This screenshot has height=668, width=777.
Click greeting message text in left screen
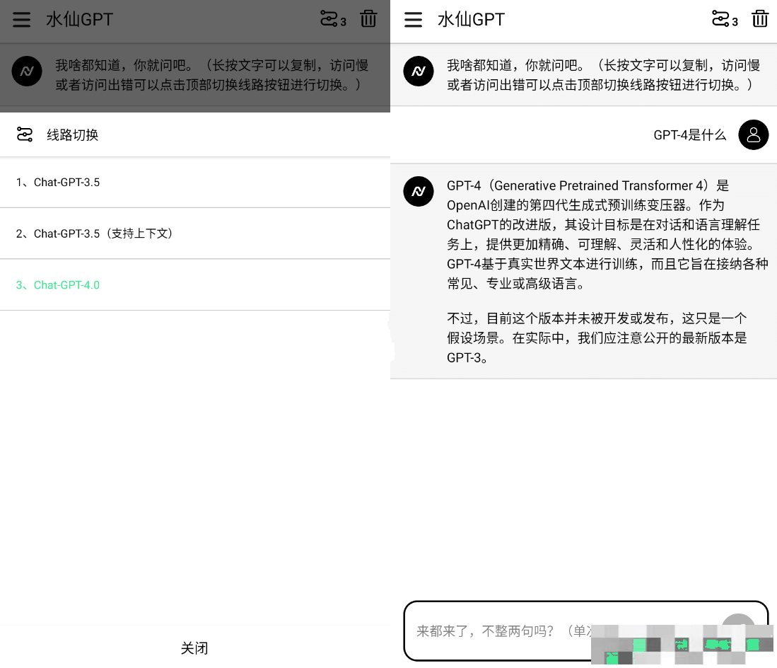212,75
